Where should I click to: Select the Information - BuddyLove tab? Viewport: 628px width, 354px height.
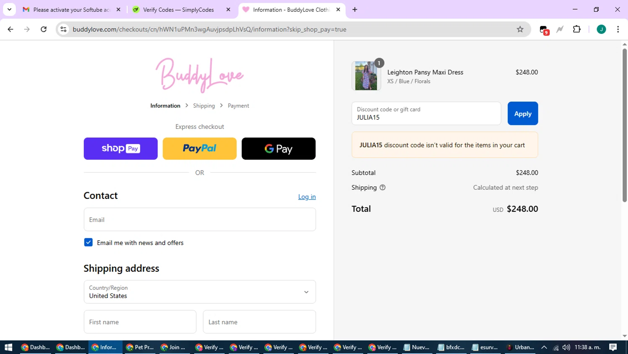[292, 10]
